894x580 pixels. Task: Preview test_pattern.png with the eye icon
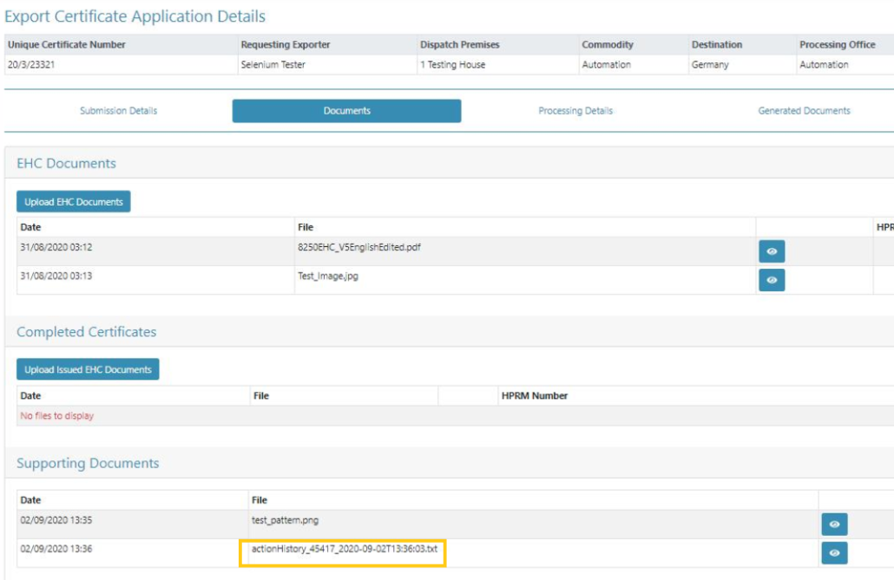click(x=834, y=524)
